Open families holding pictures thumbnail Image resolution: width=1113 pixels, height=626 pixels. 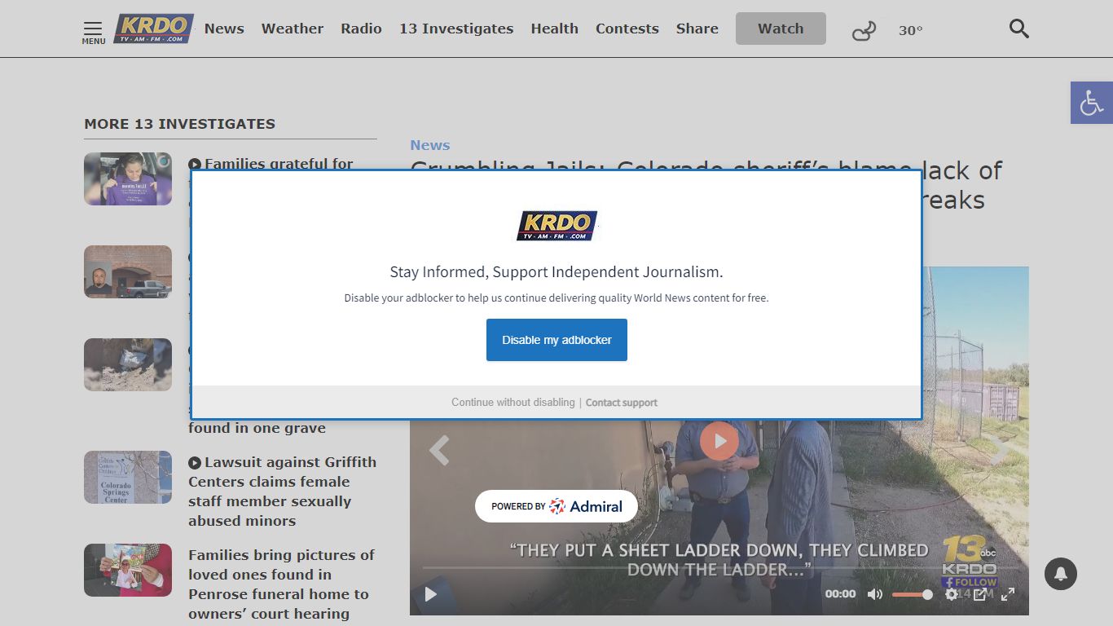128,570
